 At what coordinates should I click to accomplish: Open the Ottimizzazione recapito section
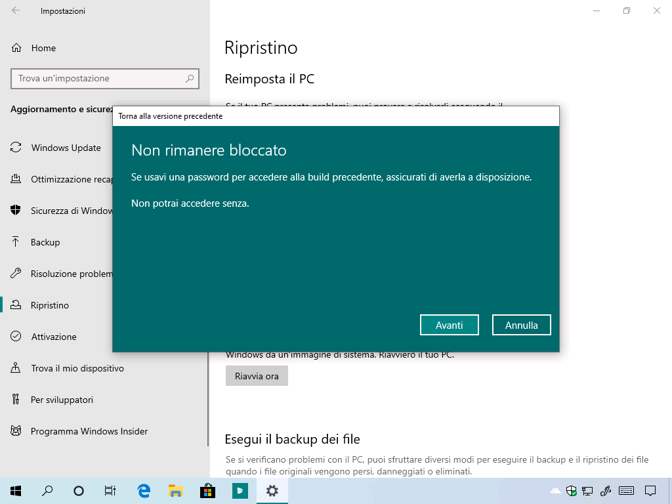pos(71,179)
